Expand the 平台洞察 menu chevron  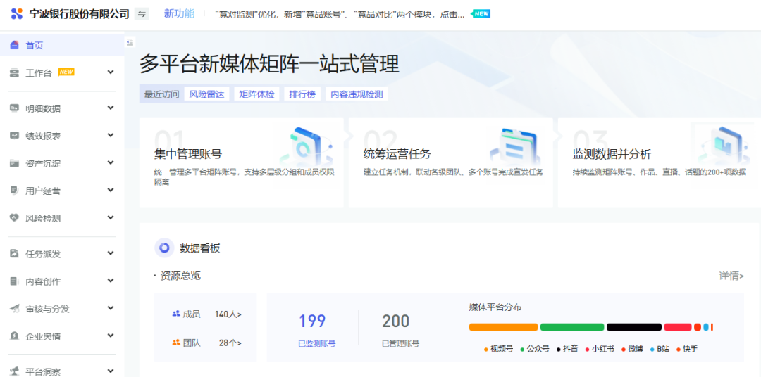pos(111,371)
